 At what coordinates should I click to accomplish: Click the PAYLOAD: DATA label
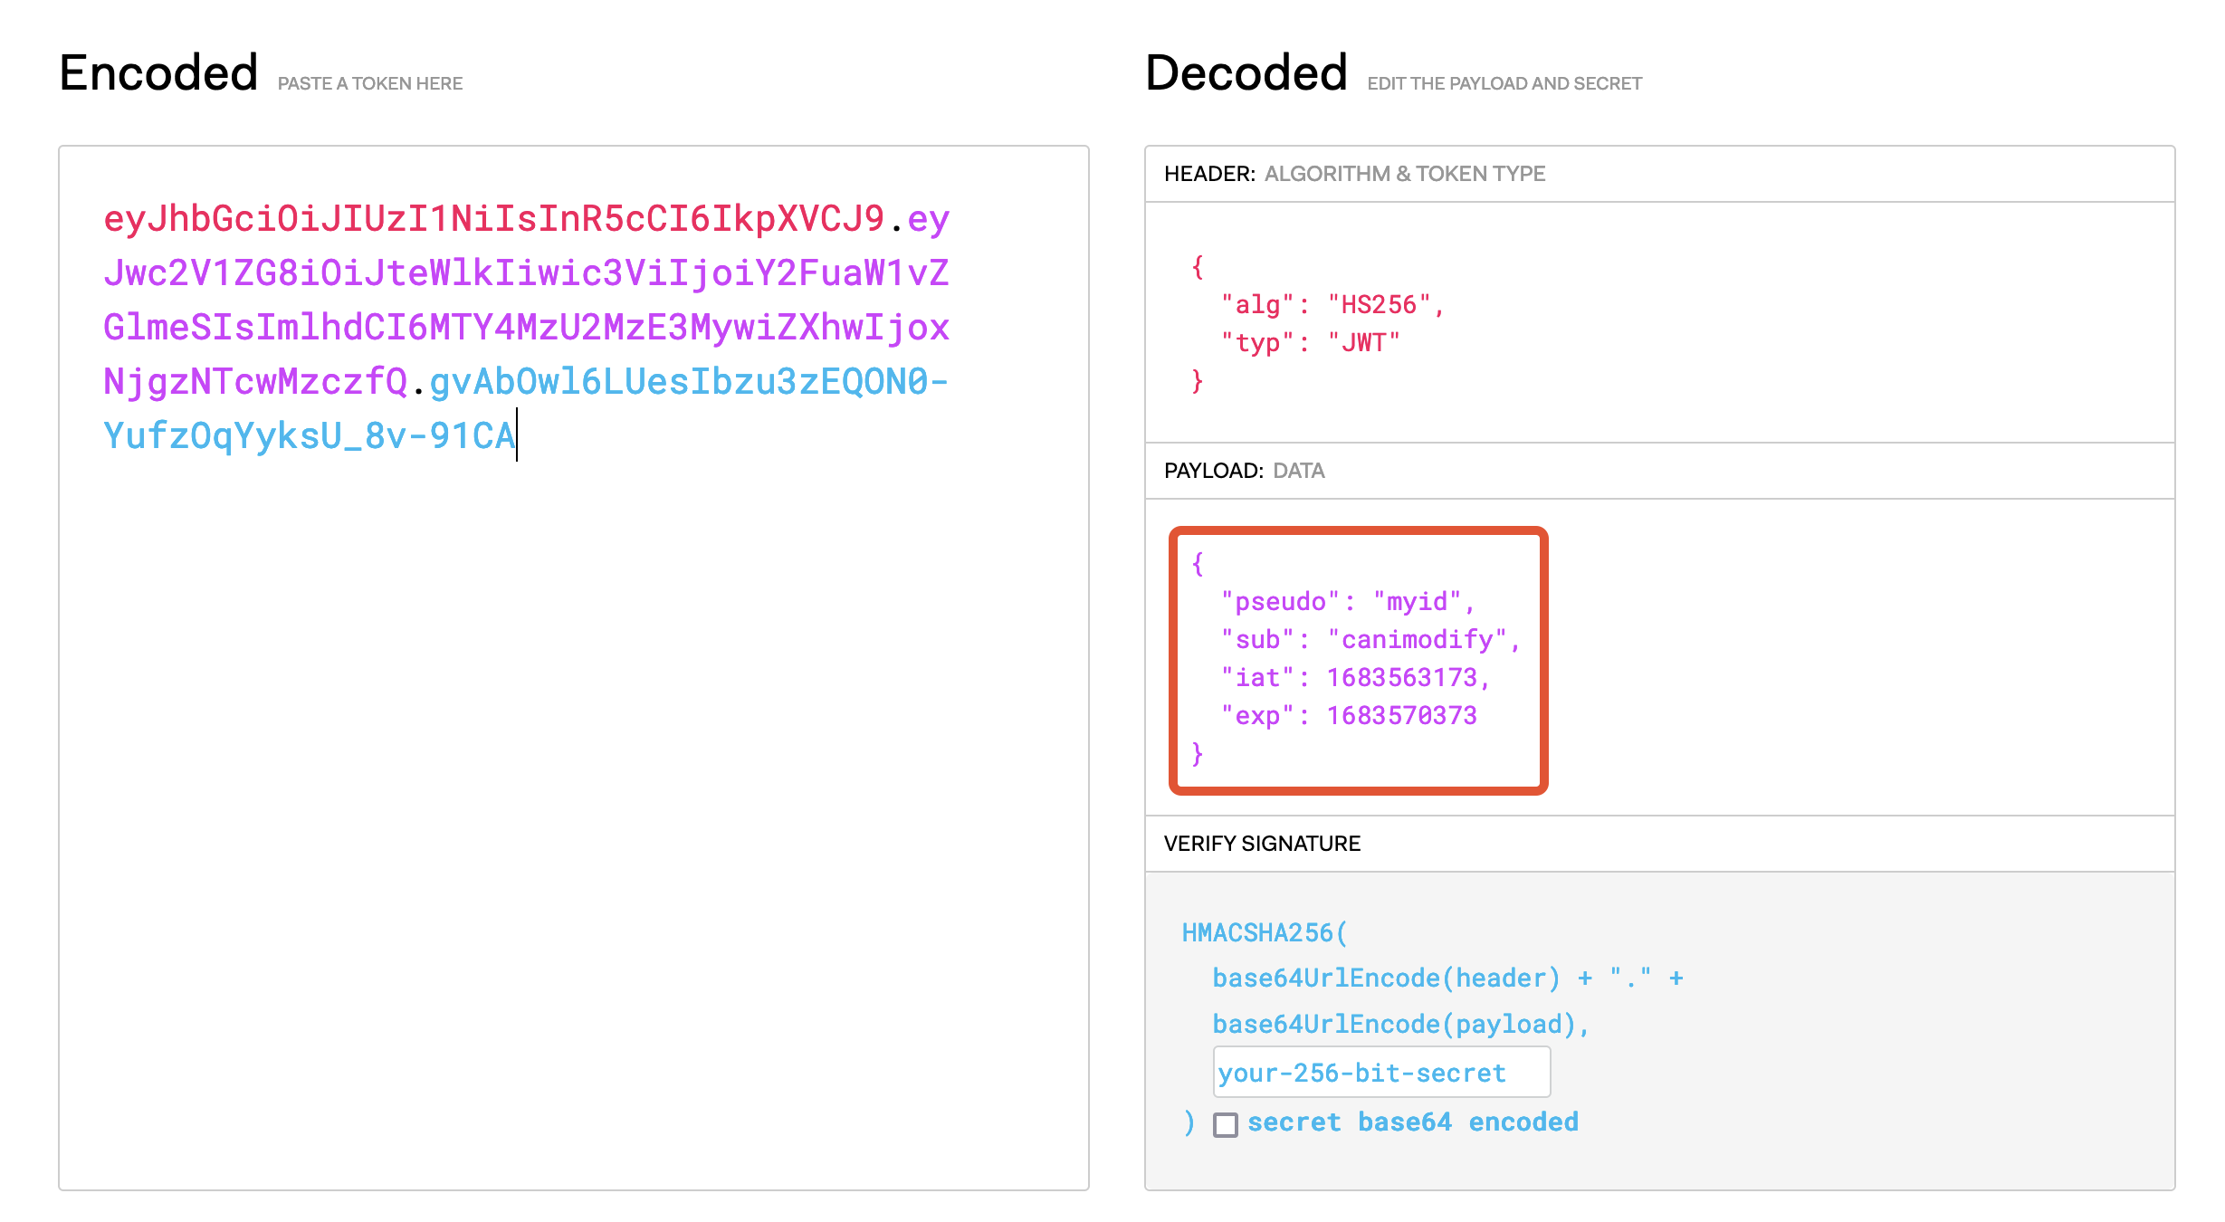coord(1244,471)
